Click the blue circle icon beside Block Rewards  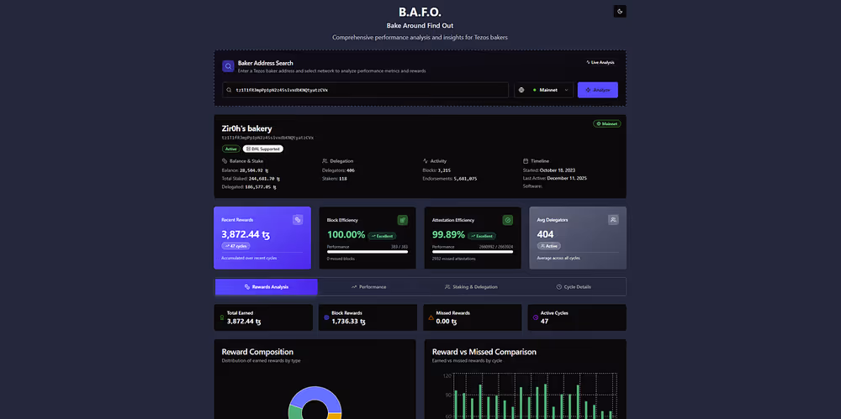(x=326, y=317)
